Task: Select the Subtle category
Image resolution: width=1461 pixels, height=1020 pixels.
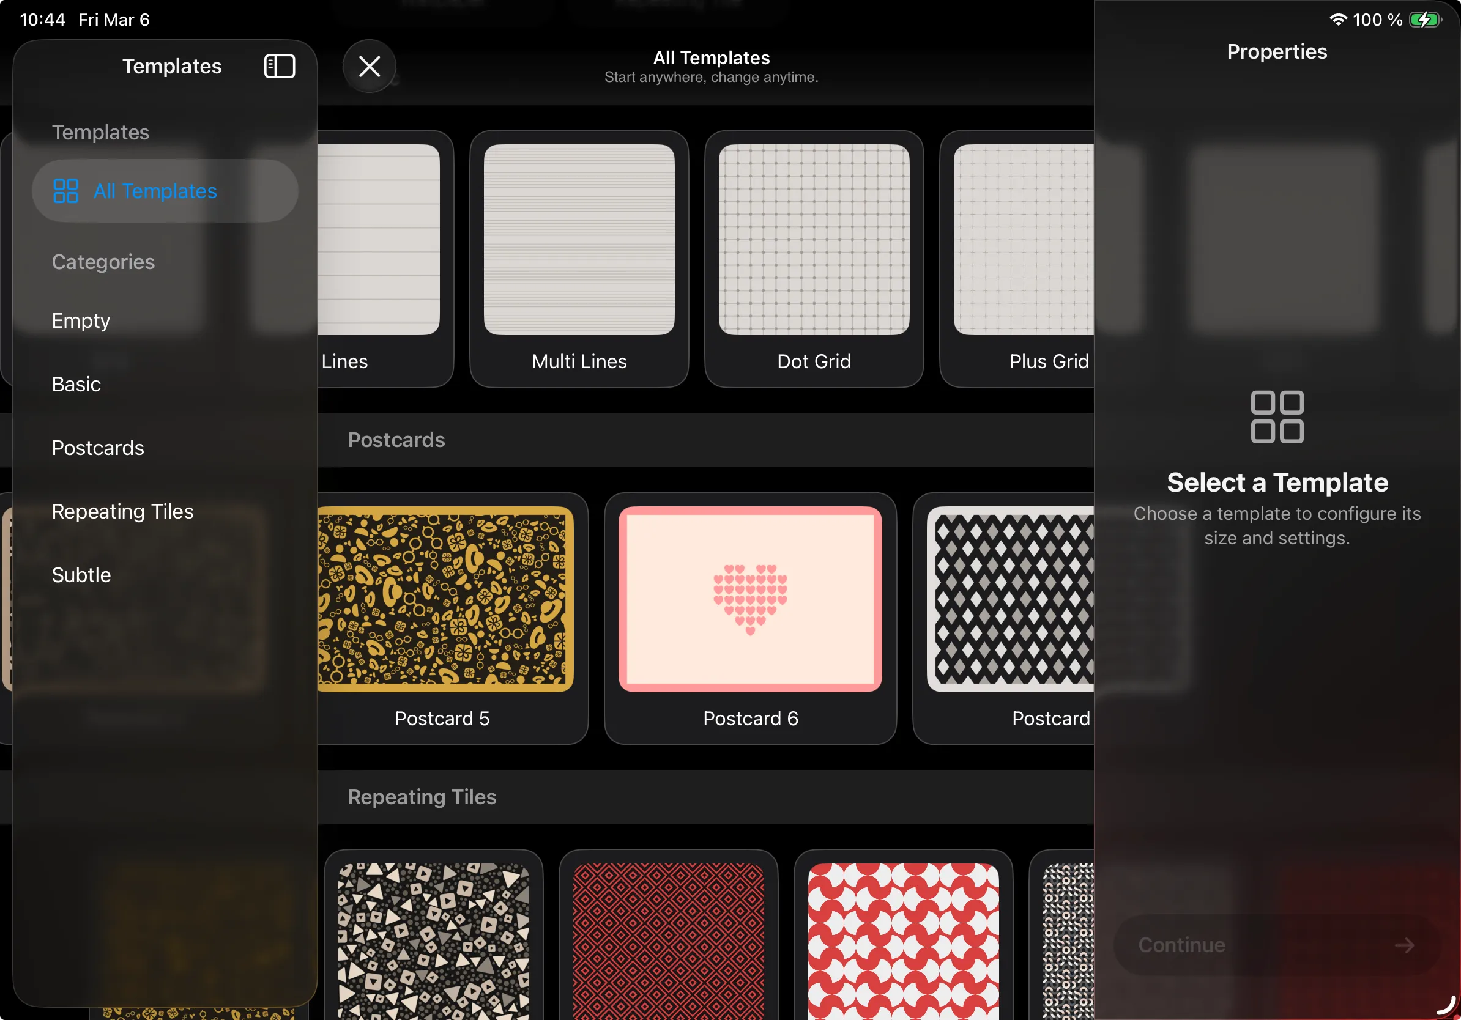Action: click(x=81, y=574)
